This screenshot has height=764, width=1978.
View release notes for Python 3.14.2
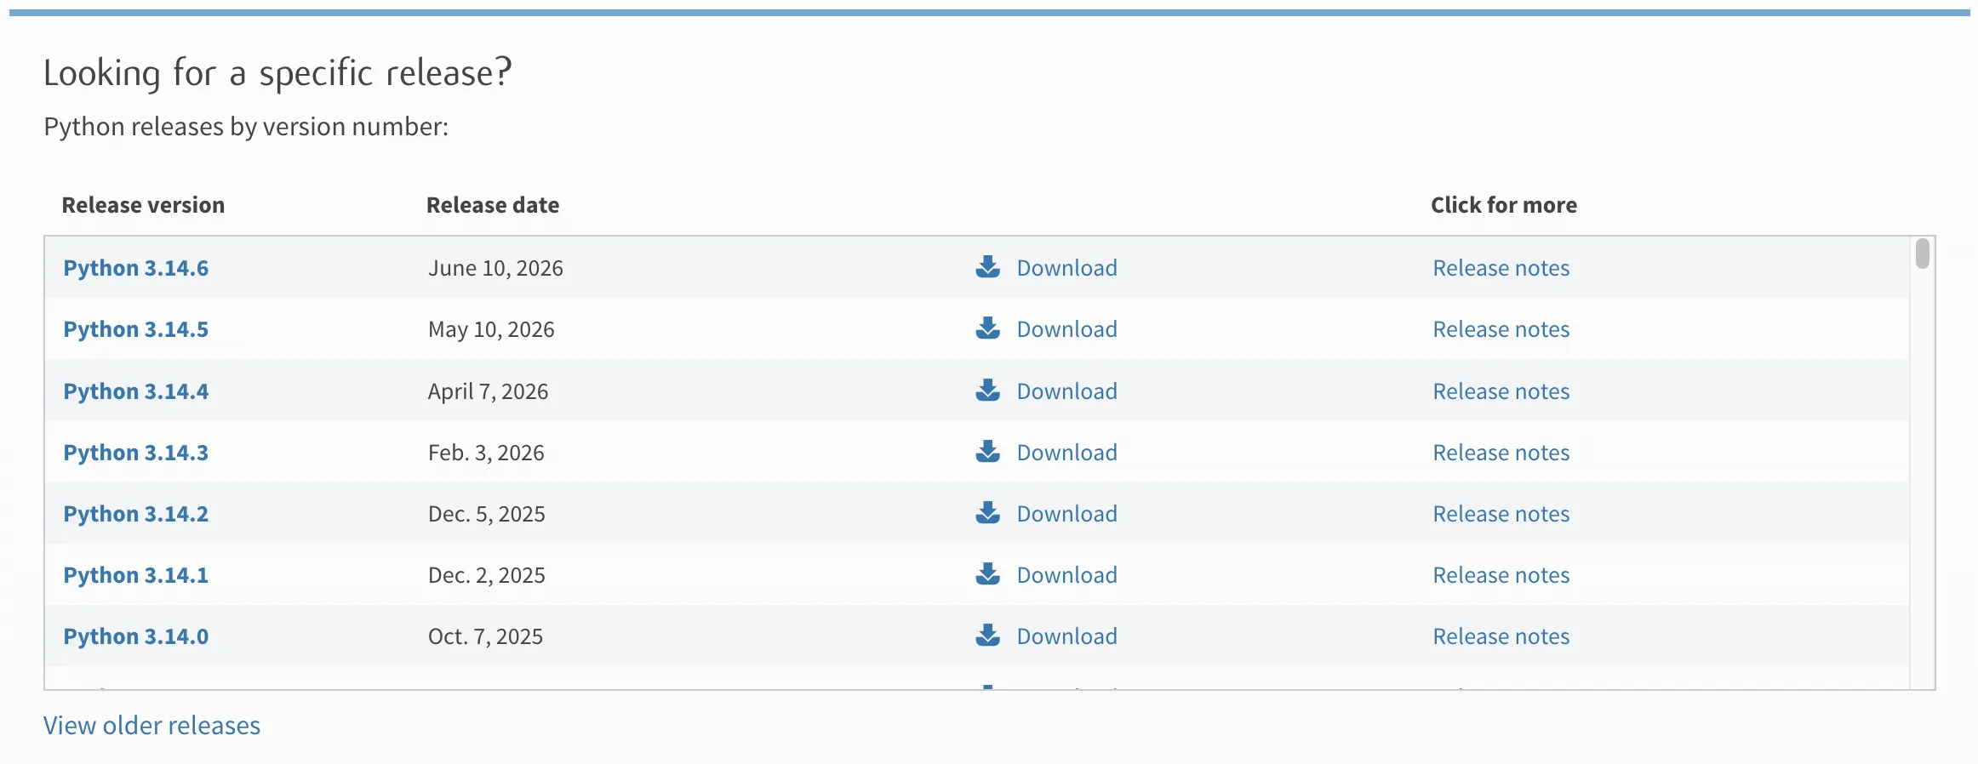click(x=1501, y=514)
